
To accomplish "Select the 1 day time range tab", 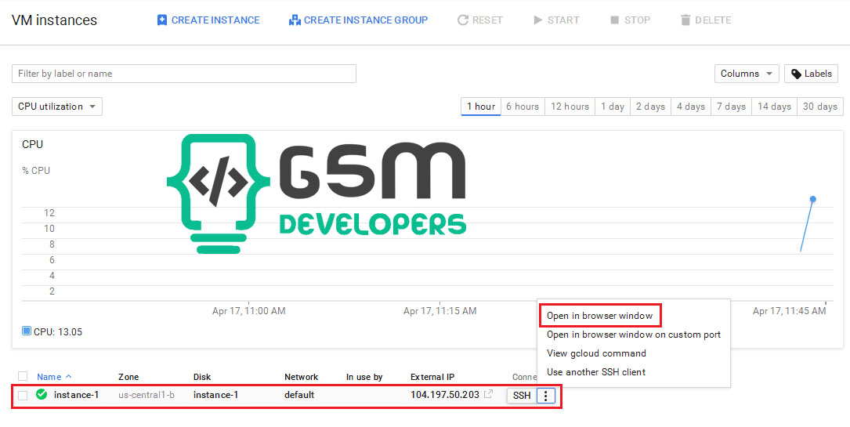I will coord(613,107).
